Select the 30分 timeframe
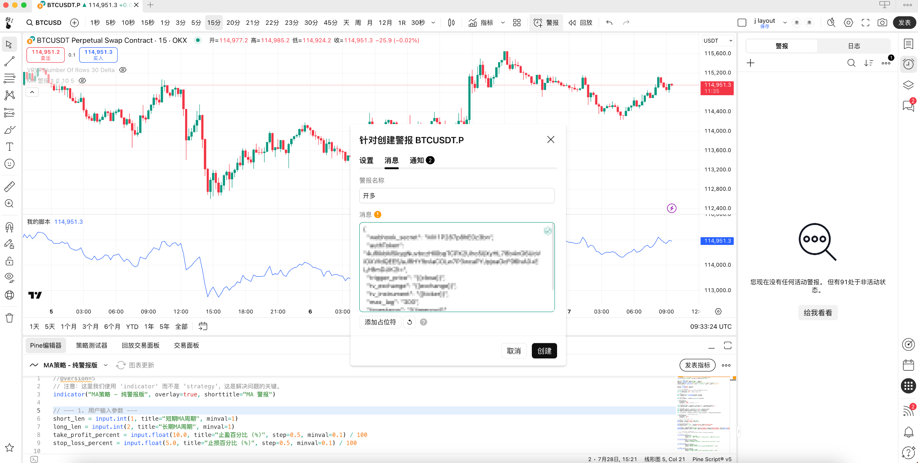This screenshot has height=463, width=918. [x=311, y=23]
